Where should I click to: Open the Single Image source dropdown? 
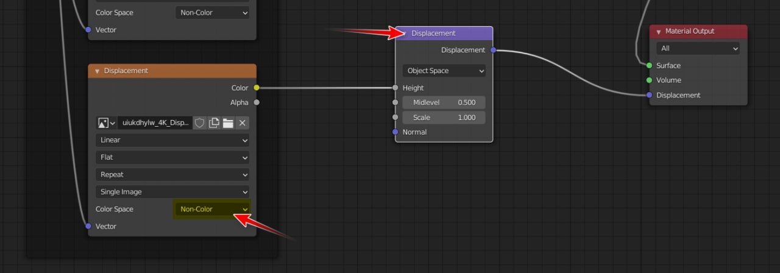(x=172, y=191)
